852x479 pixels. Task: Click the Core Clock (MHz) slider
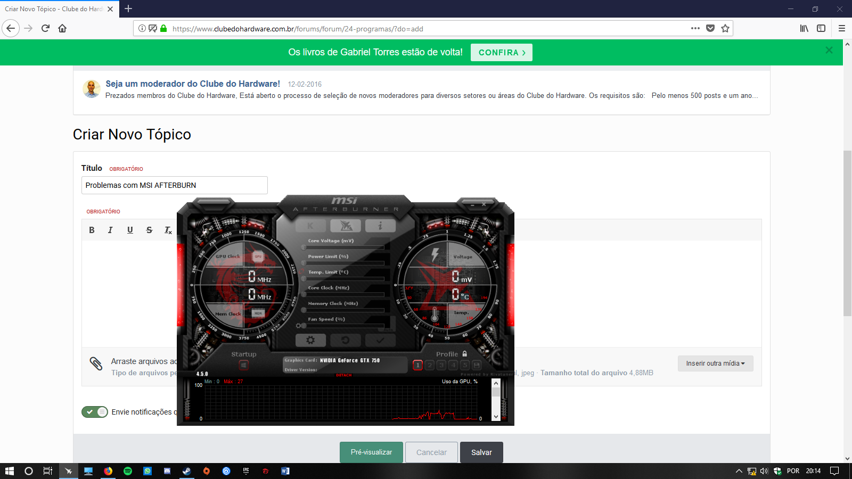(343, 294)
